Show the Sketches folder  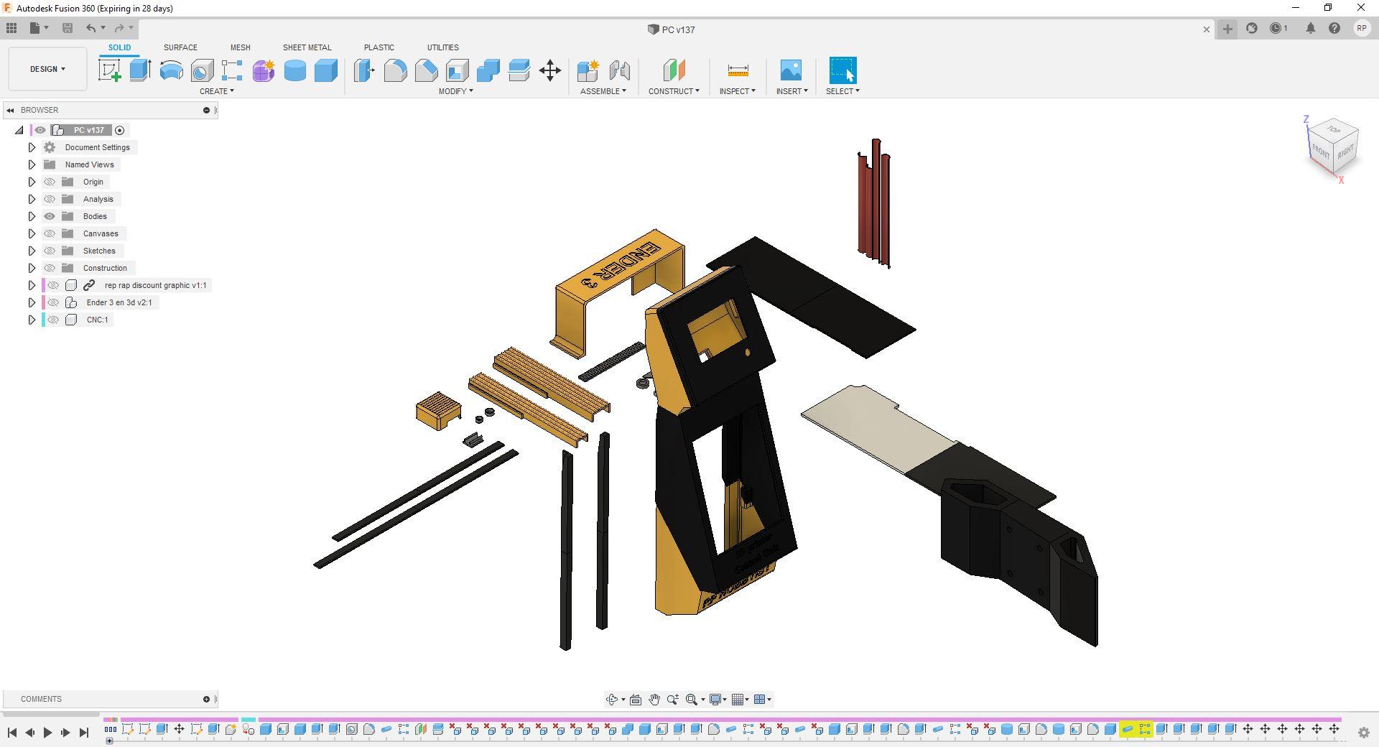pyautogui.click(x=50, y=251)
